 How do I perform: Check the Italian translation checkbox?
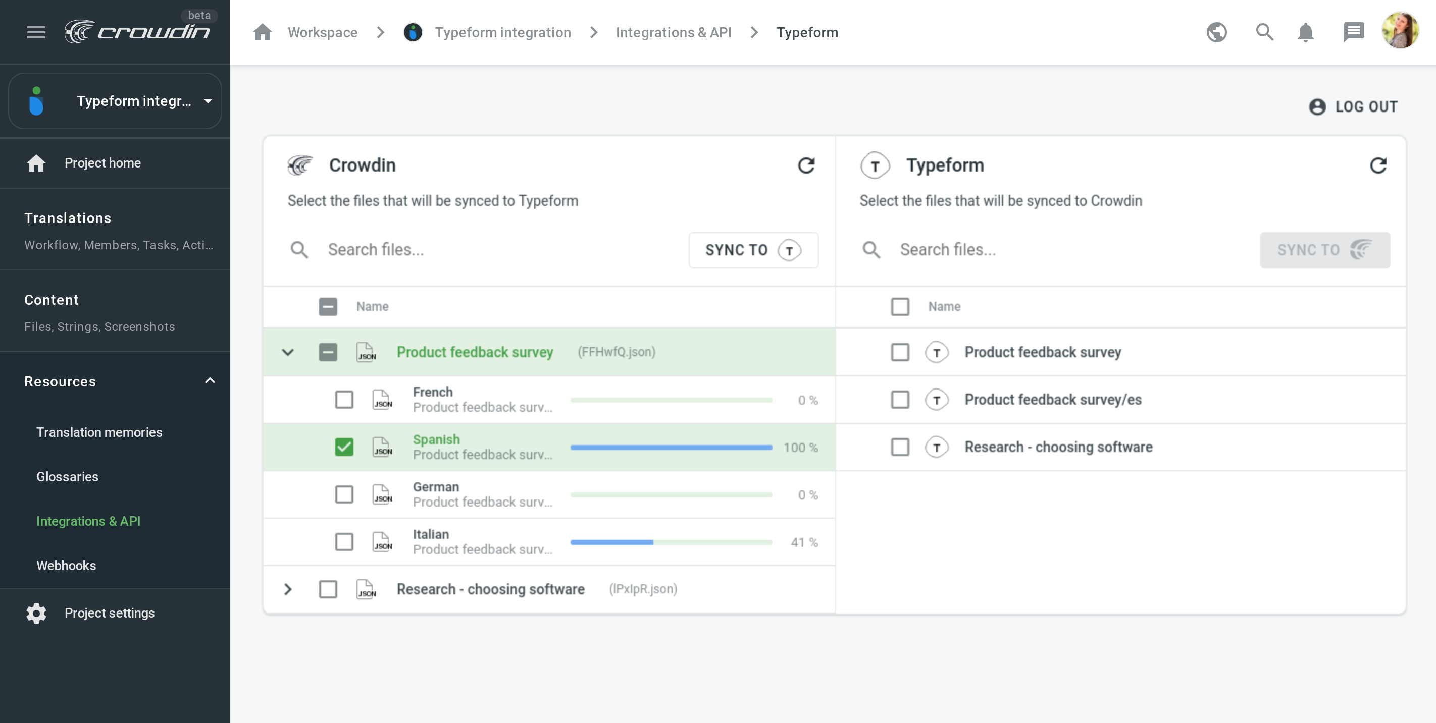344,541
